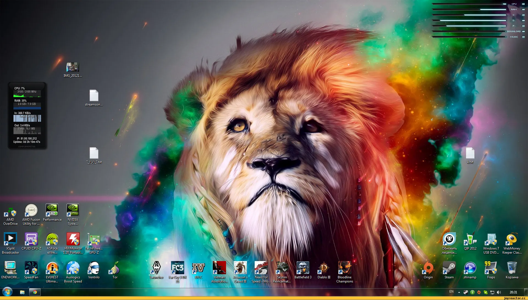Click the In: 360.7 KB/s network reading
528x300 pixels.
pyautogui.click(x=23, y=113)
